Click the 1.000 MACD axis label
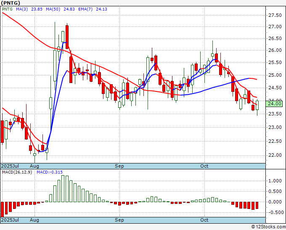Screen dimensions: 286x230 (x=275, y=181)
